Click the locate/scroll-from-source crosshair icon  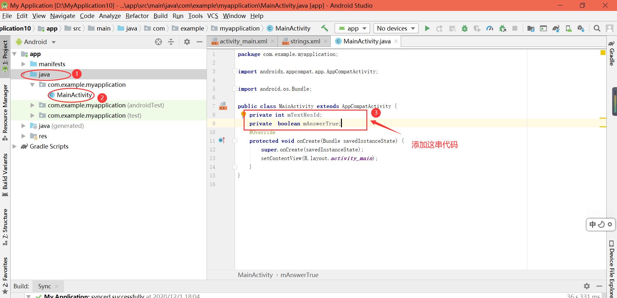158,42
